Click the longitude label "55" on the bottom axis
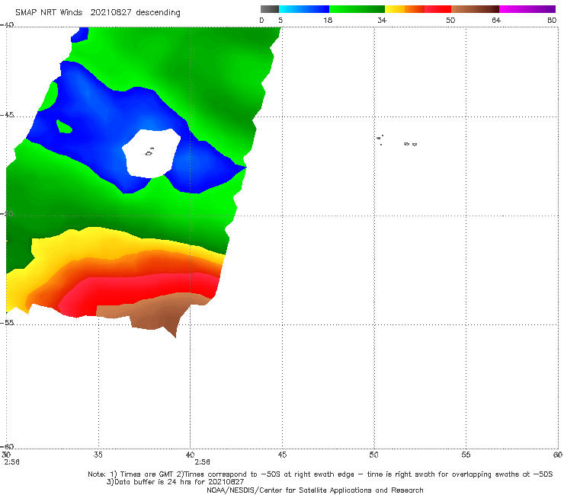 click(x=466, y=455)
